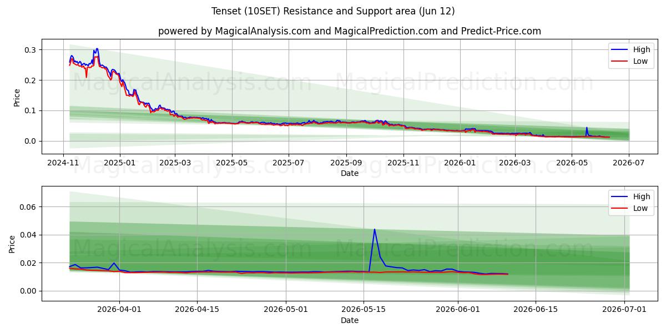Select the '2026-07-01' tick label

624,310
